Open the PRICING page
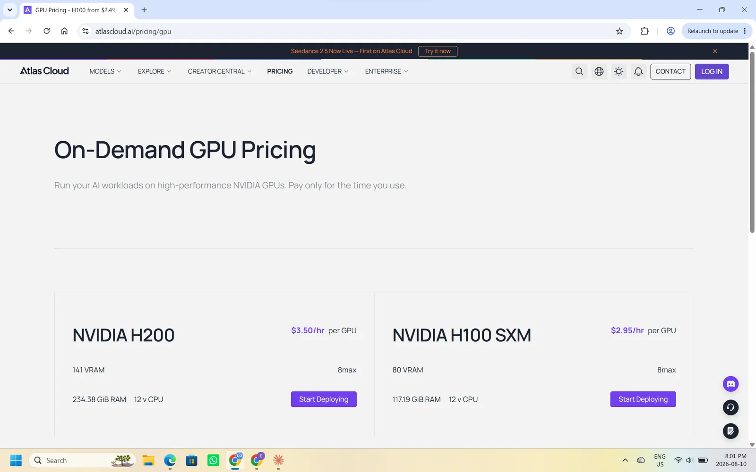Image resolution: width=756 pixels, height=472 pixels. point(280,71)
